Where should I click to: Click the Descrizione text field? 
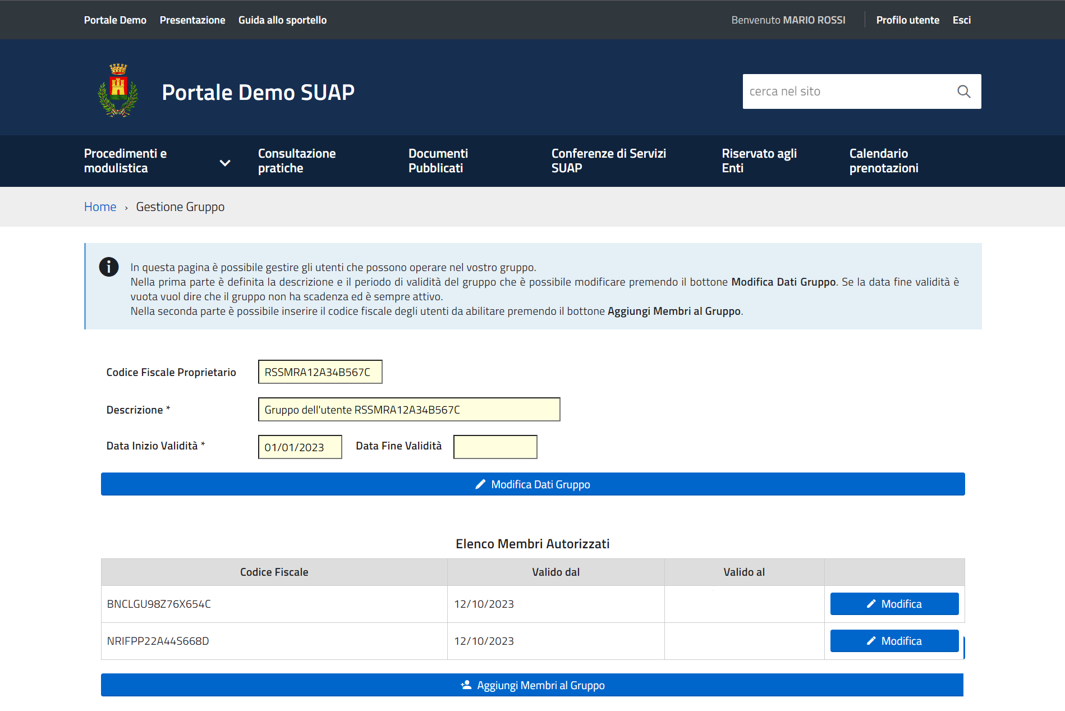(x=408, y=409)
